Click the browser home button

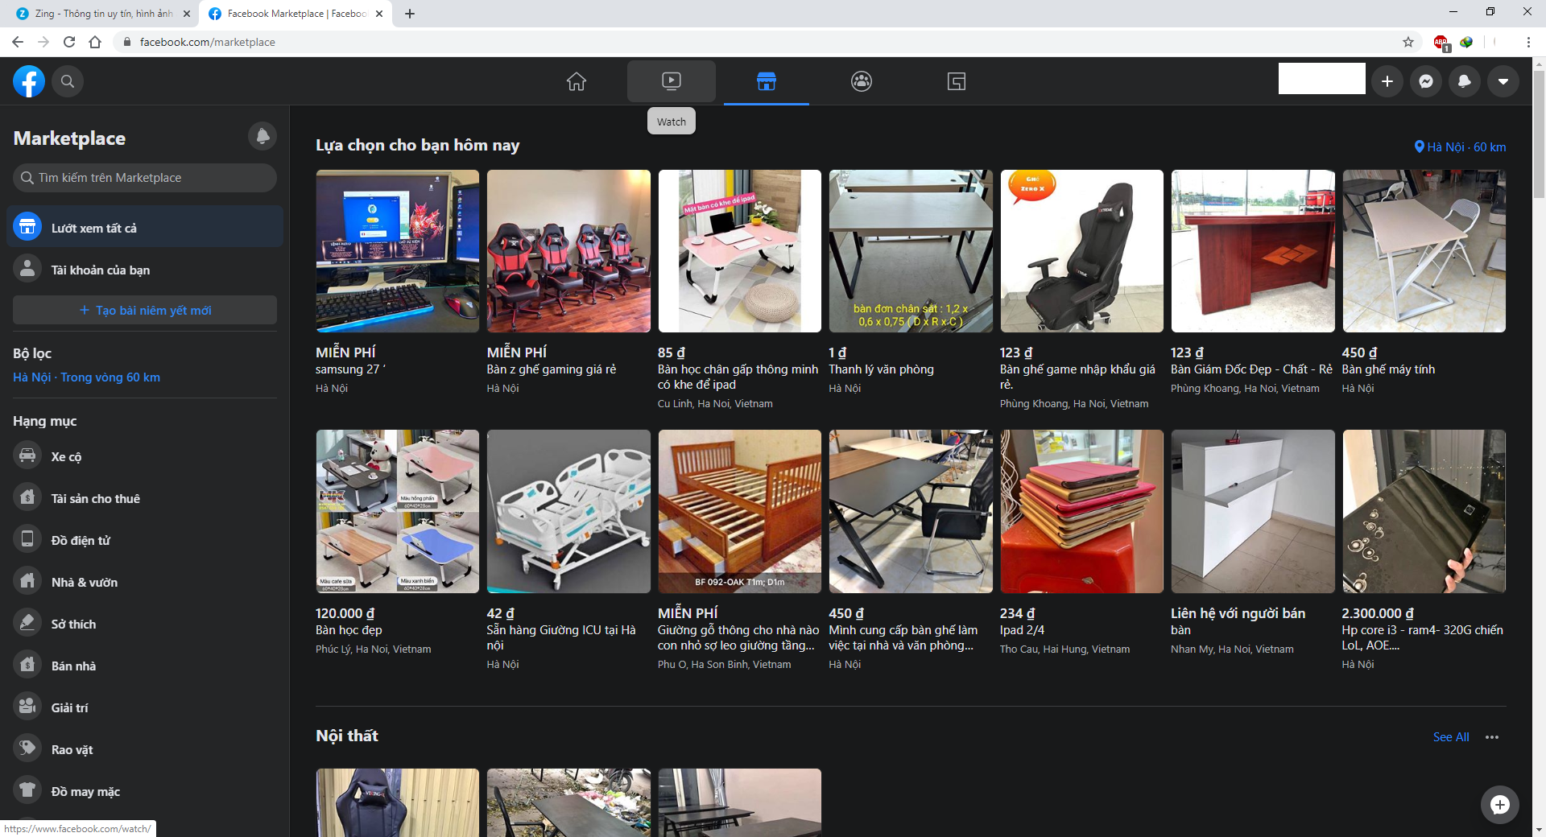95,42
